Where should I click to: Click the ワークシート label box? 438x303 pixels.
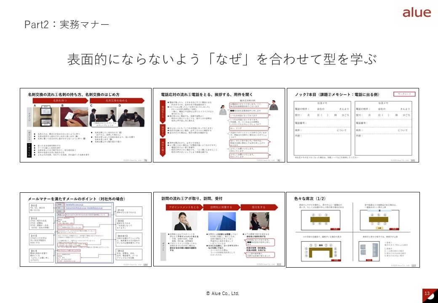pyautogui.click(x=404, y=94)
